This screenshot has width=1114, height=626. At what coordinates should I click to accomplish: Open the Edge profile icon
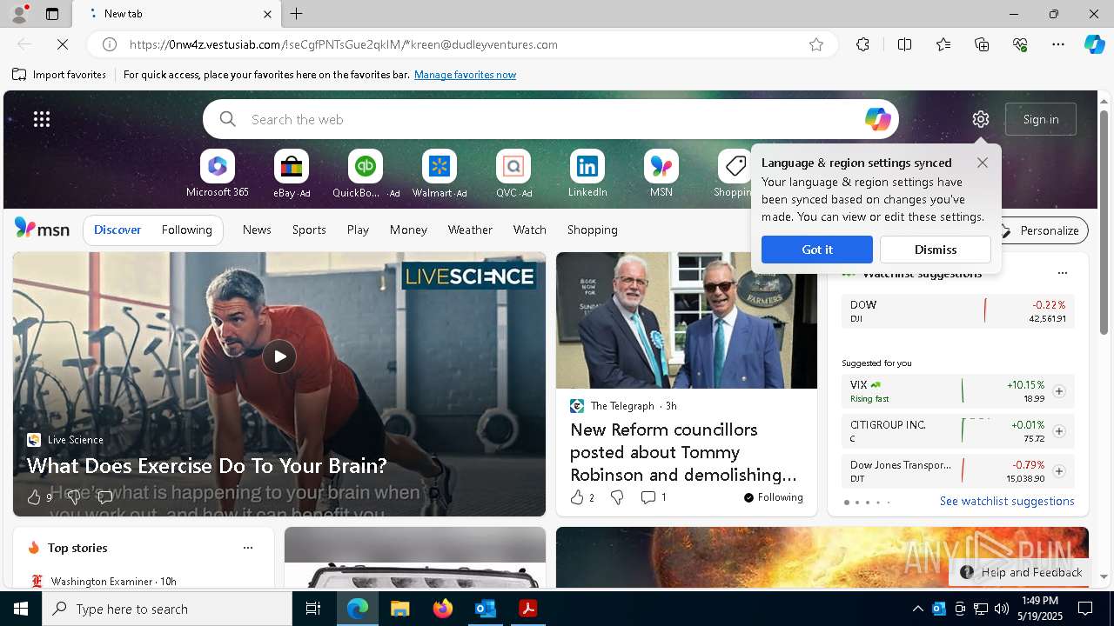click(x=19, y=14)
